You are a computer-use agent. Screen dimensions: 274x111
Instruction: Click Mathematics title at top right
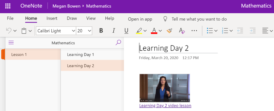pos(256,6)
